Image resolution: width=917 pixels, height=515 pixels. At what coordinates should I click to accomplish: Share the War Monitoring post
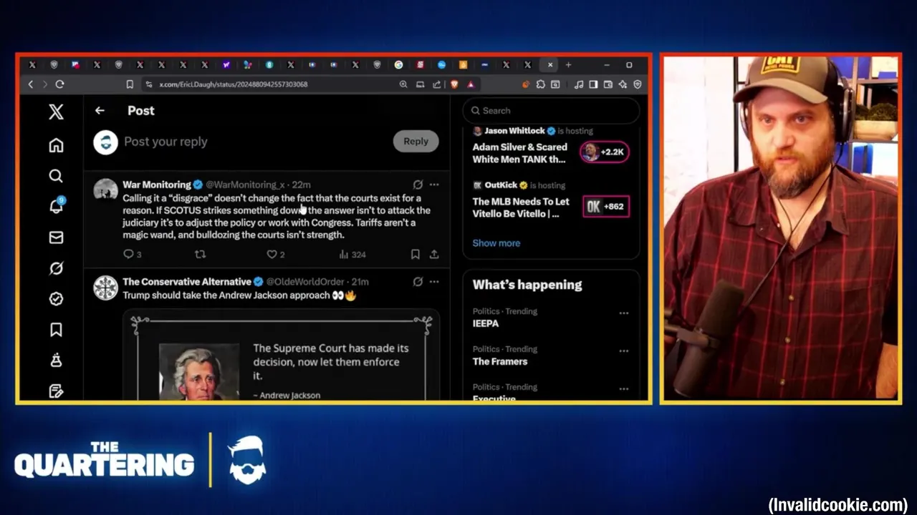coord(434,254)
